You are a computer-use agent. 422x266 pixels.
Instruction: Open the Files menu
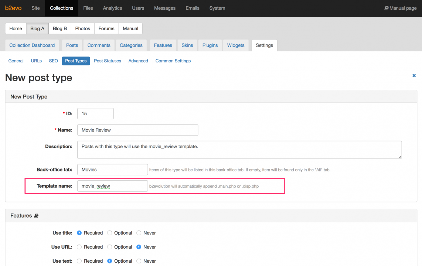pos(88,8)
